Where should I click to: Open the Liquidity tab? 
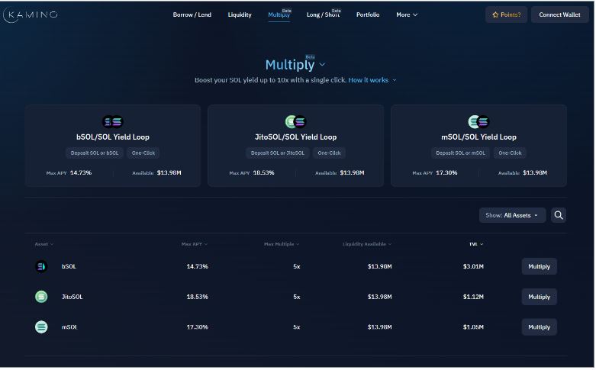240,14
